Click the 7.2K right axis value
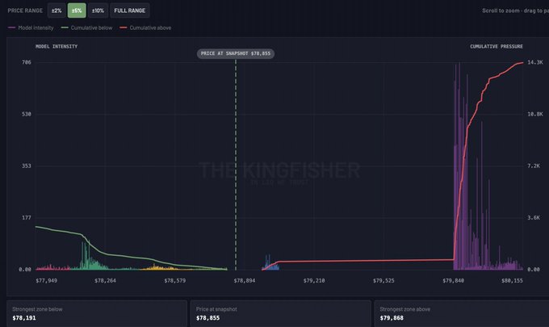 pos(534,166)
